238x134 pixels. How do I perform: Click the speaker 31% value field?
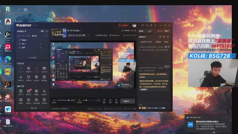click(x=98, y=100)
